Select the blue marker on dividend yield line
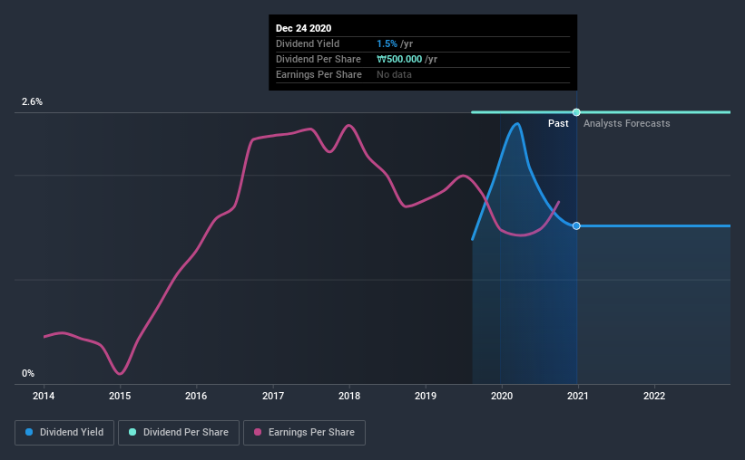This screenshot has height=460, width=745. click(x=576, y=225)
